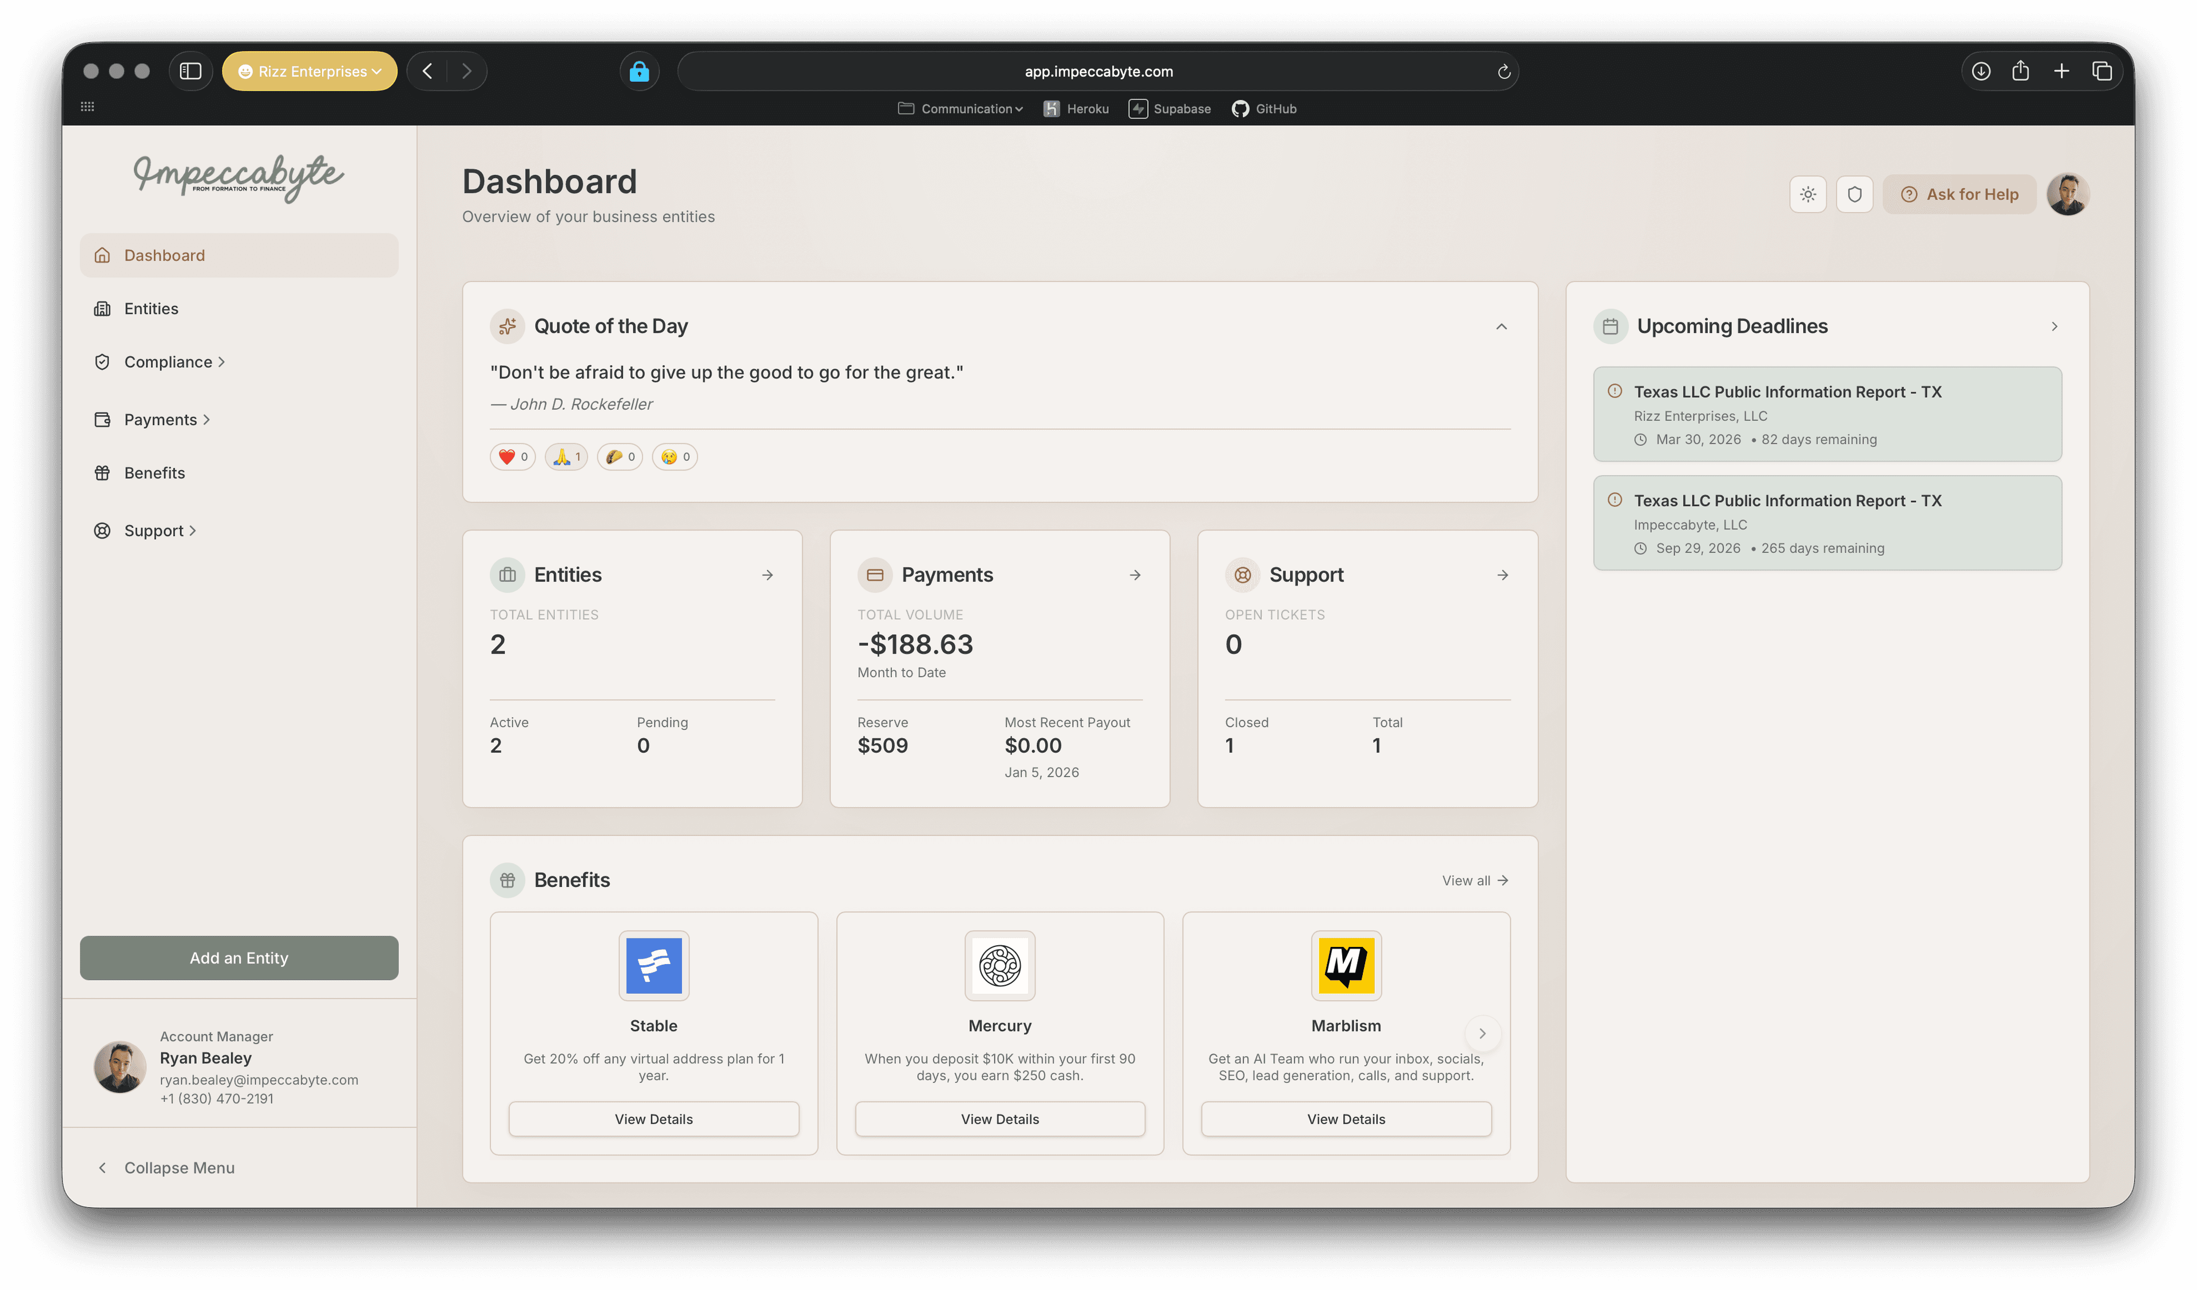Click browser sidebar toggle icon
The image size is (2197, 1290).
point(190,71)
